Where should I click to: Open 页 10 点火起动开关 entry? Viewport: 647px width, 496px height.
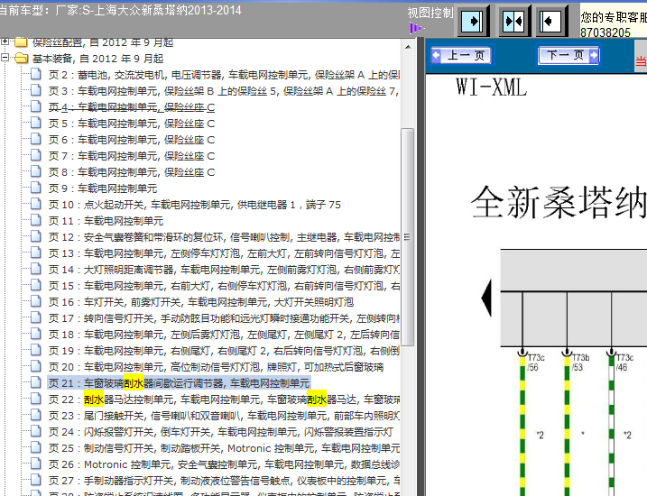tap(195, 205)
